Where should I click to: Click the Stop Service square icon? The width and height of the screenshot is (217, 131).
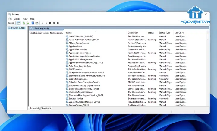tap(50, 23)
